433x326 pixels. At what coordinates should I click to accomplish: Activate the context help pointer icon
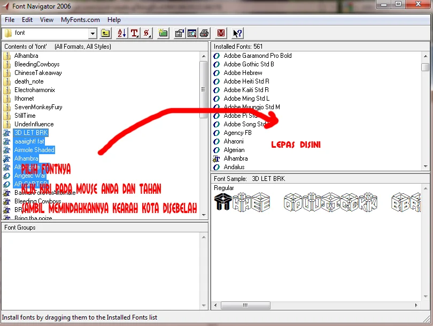pos(237,34)
